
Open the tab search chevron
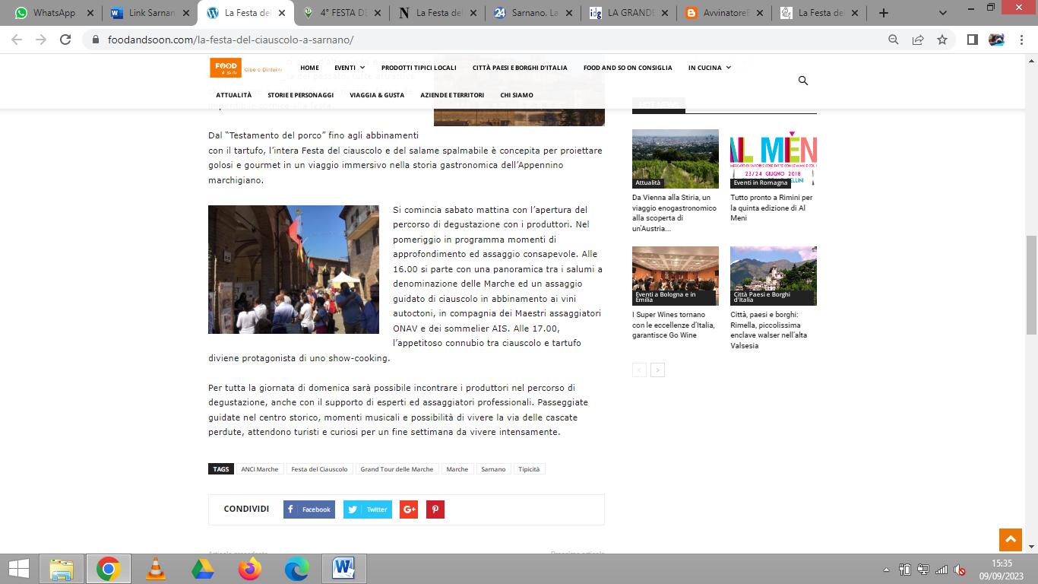coord(943,13)
